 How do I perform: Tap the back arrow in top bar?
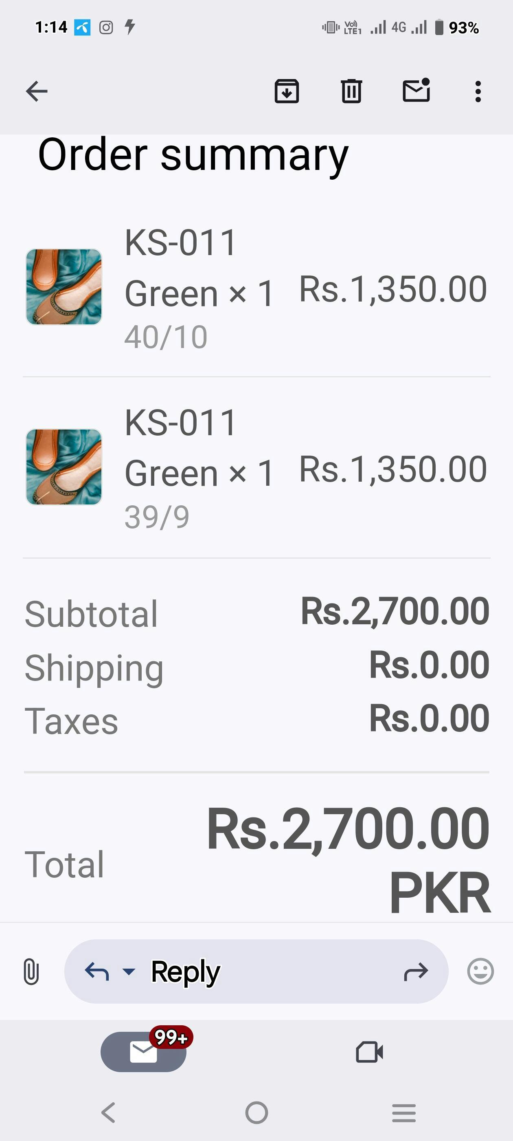(37, 91)
